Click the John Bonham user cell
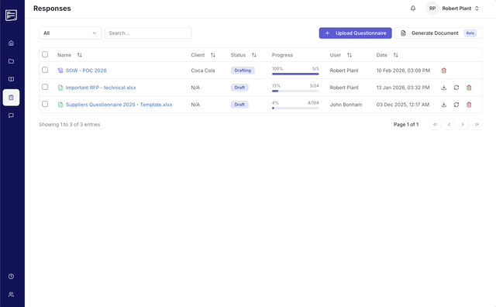 346,105
